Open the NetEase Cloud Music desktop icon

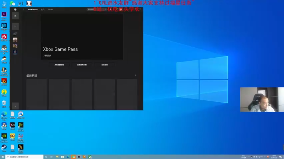click(4, 37)
